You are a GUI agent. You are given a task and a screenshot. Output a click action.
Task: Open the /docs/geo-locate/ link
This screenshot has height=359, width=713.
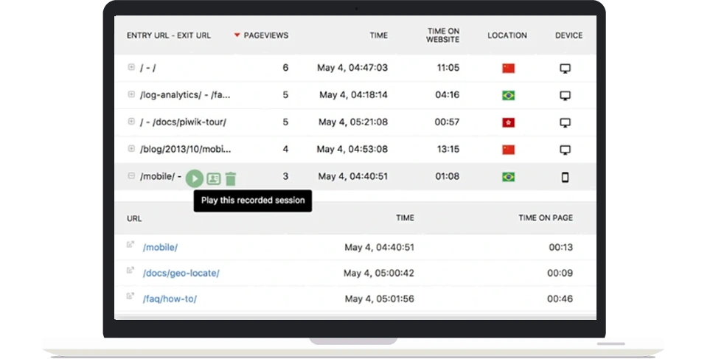click(181, 273)
